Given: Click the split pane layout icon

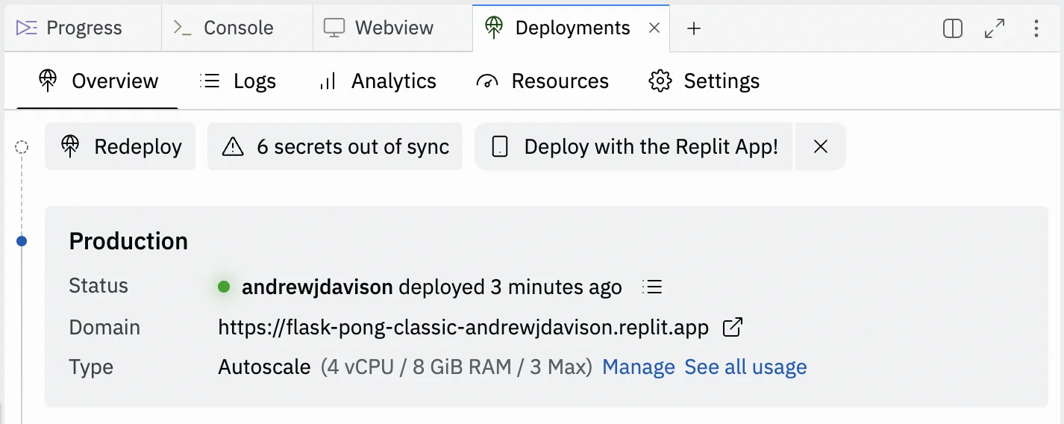Looking at the screenshot, I should click(953, 28).
